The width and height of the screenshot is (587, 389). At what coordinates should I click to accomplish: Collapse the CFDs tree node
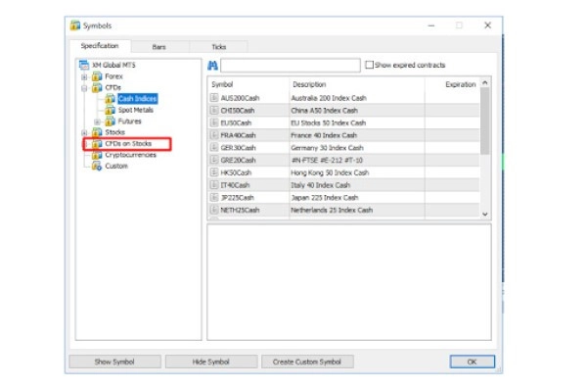tap(84, 88)
